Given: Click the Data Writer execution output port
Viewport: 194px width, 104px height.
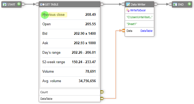Looking at the screenshot, I should click(156, 4).
